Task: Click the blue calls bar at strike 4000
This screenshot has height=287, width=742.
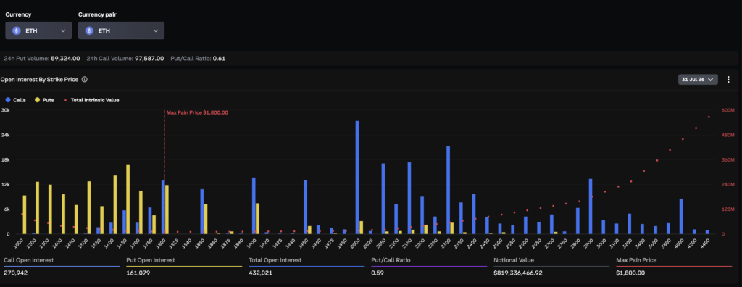Action: 681,216
